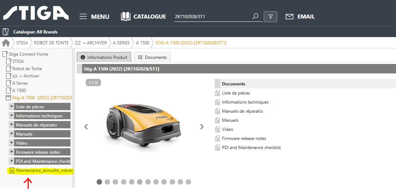The width and height of the screenshot is (396, 189).
Task: Select Z¦Z → ARCHIVER breadcrumb
Action: tap(91, 43)
